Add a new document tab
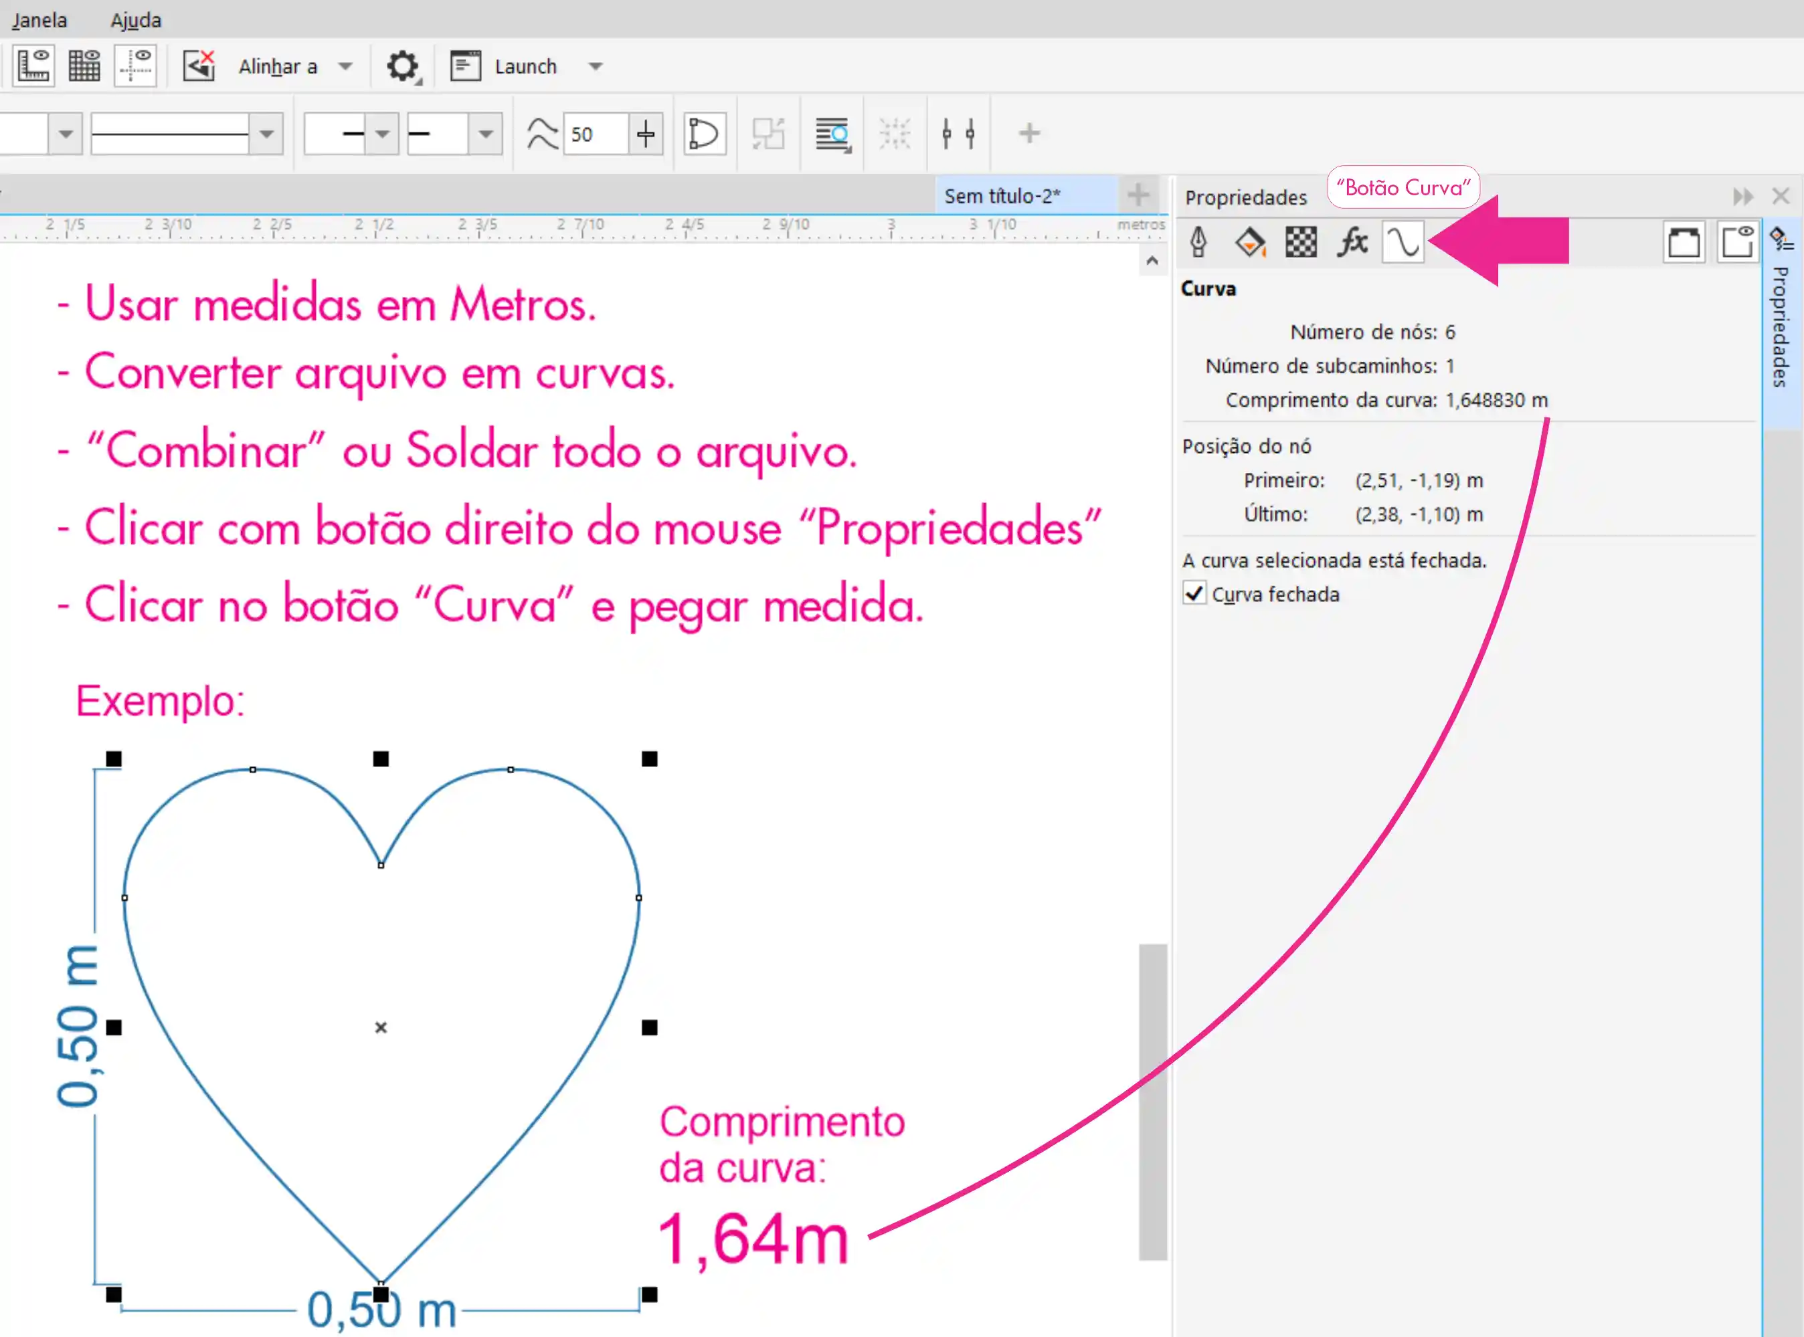The width and height of the screenshot is (1804, 1337). [x=1138, y=194]
